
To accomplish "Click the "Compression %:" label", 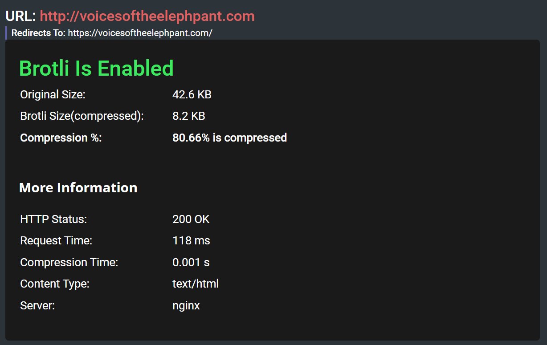I will click(x=61, y=138).
